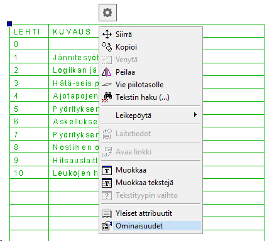Click the Muokkaa text edit icon
The image size is (267, 241).
click(x=107, y=170)
